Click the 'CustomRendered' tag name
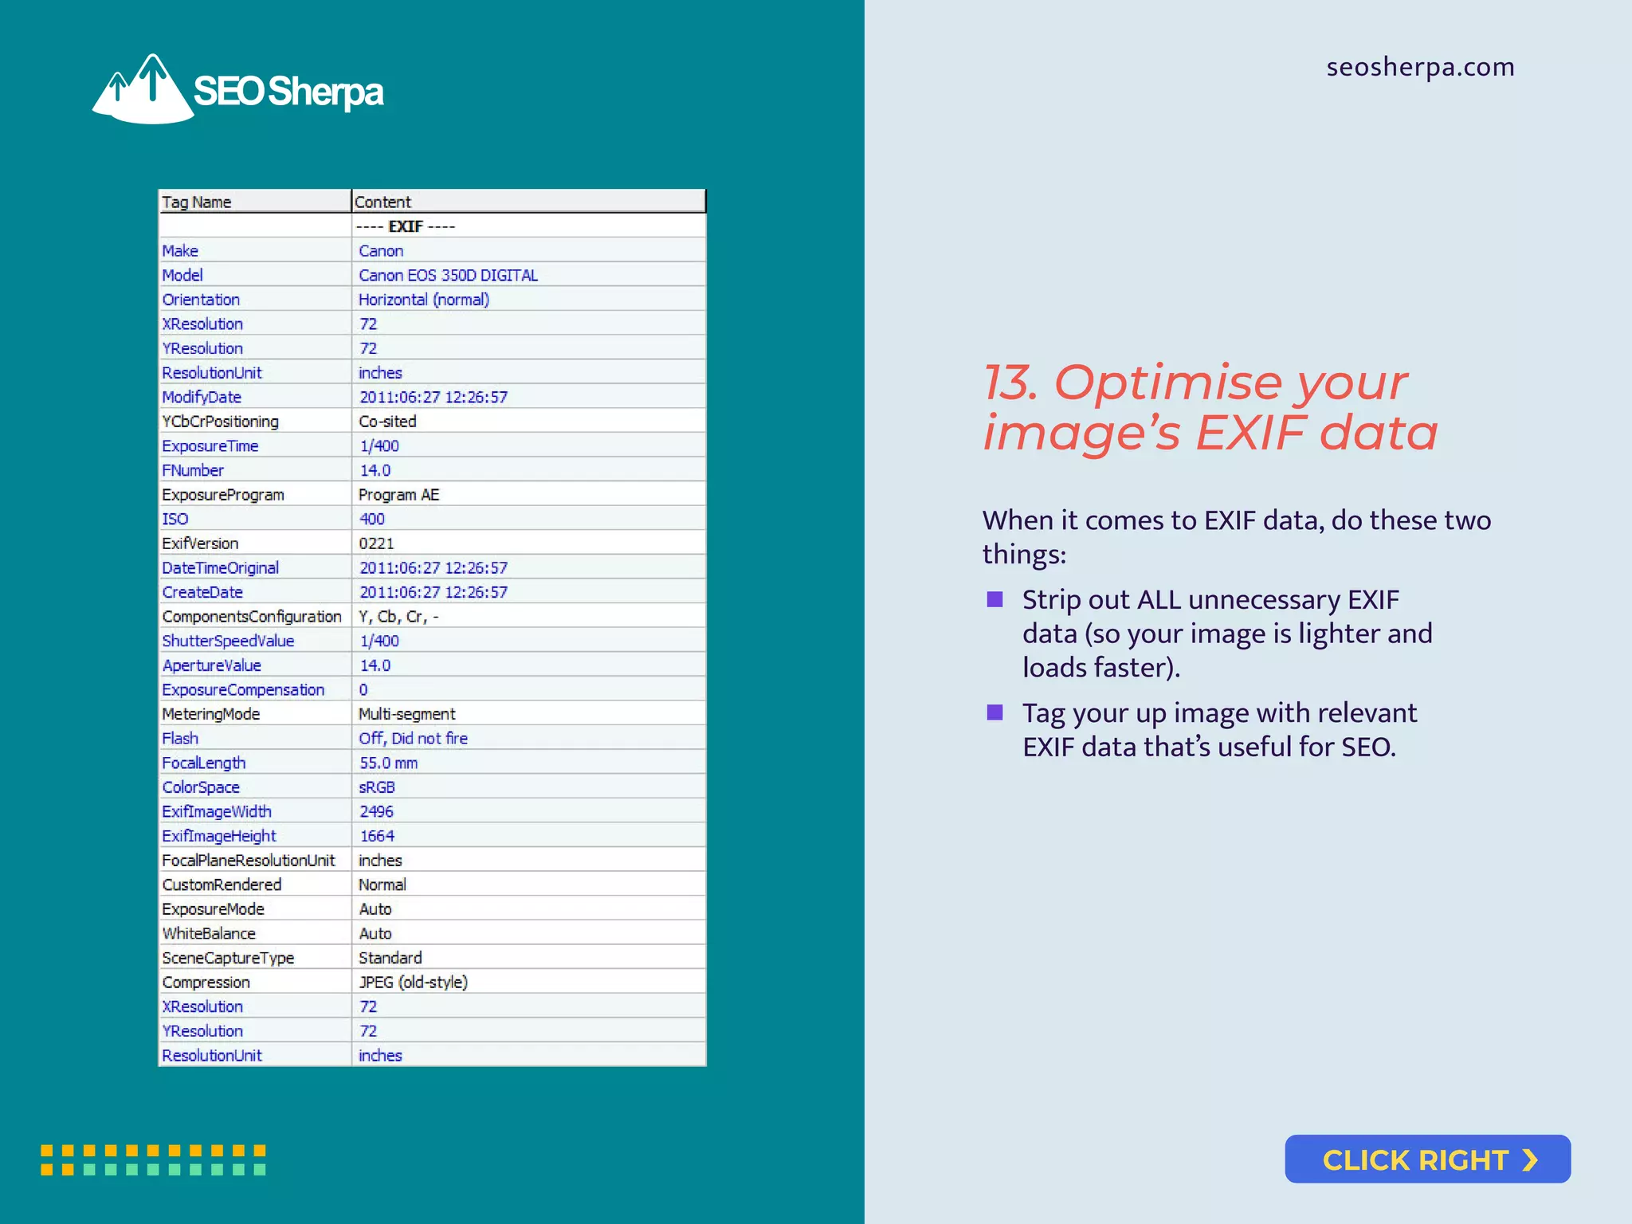 point(222,885)
